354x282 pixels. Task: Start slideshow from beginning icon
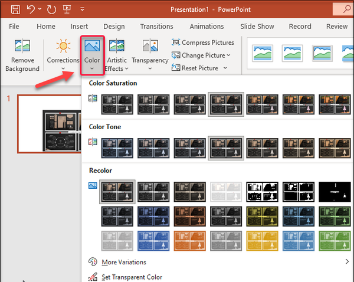(x=67, y=9)
